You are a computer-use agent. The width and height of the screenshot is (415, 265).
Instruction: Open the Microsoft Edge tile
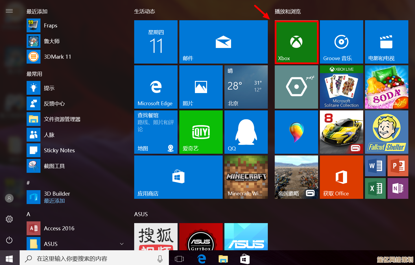(156, 87)
